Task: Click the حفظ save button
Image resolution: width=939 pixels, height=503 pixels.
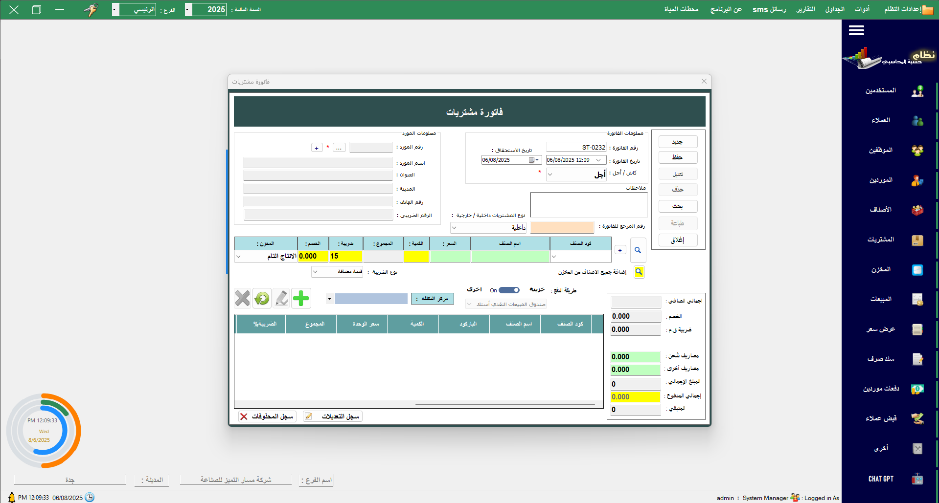Action: 678,157
